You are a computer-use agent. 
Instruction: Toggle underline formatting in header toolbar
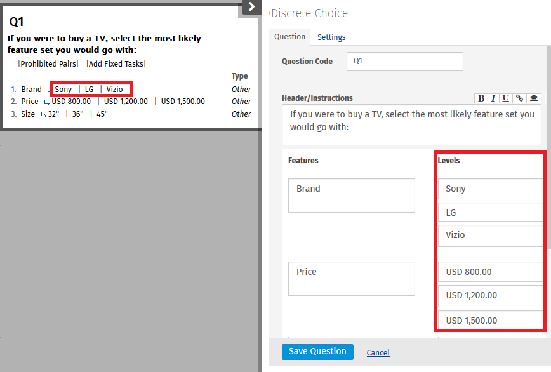(x=505, y=98)
